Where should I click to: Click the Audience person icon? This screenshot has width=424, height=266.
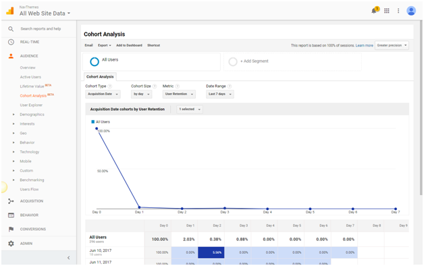point(11,56)
